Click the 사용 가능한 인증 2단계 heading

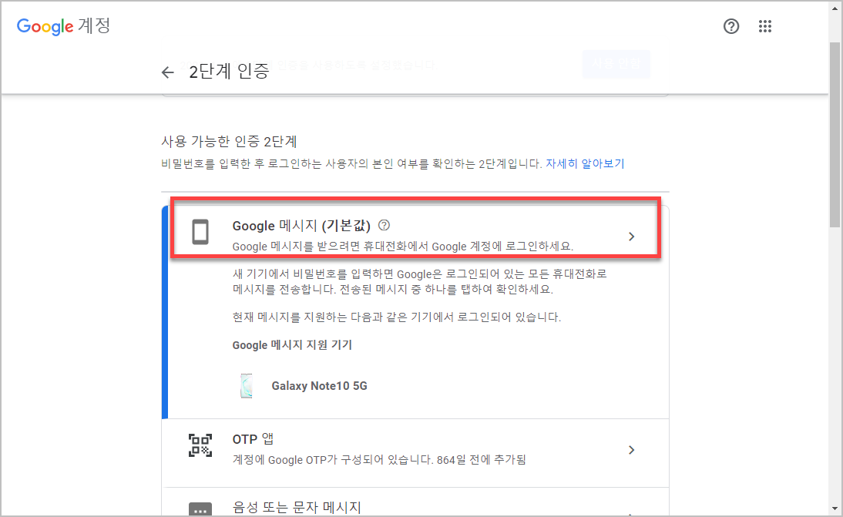(229, 141)
